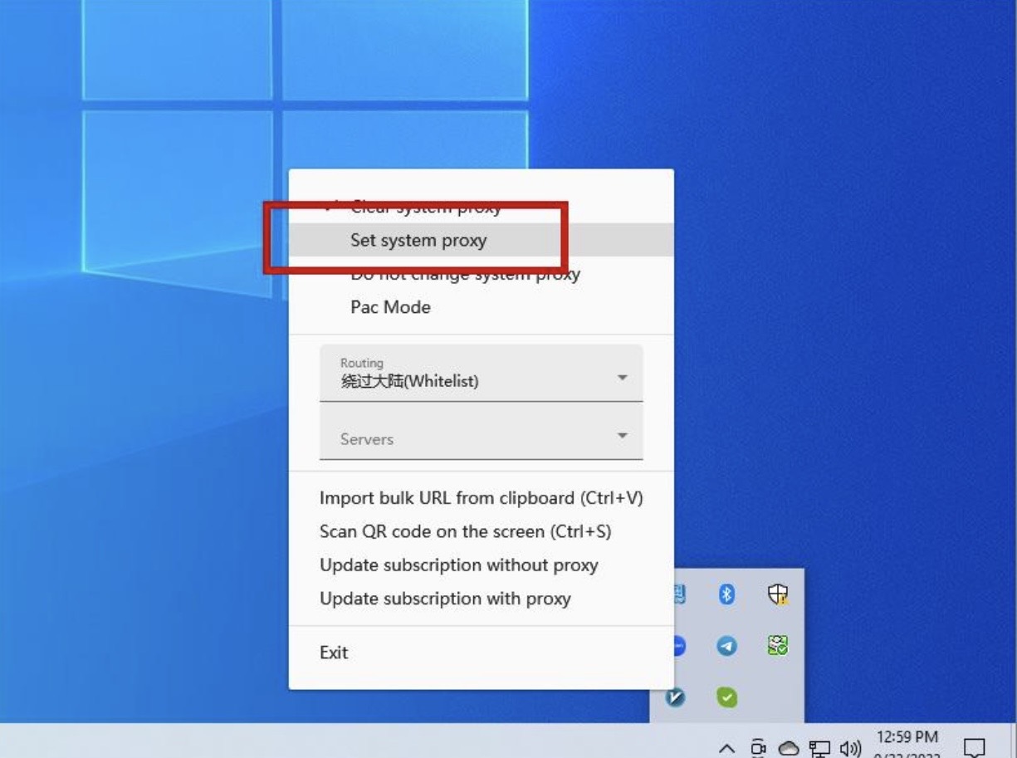The width and height of the screenshot is (1017, 758).
Task: Collapse the hidden icons tray chevron
Action: coord(726,748)
